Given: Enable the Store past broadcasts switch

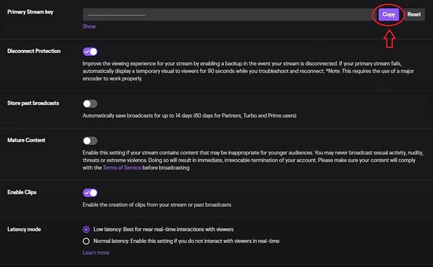Looking at the screenshot, I should click(x=90, y=104).
